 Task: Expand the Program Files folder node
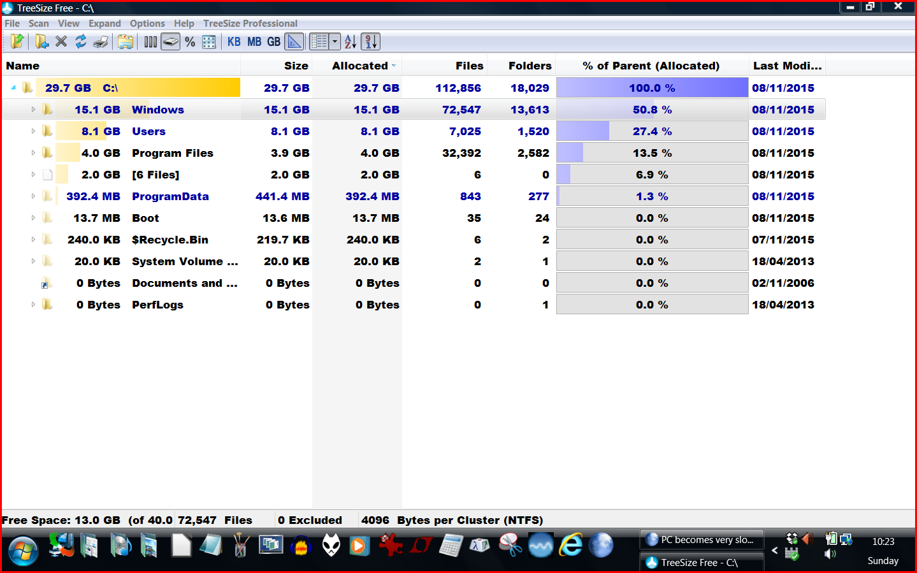tap(33, 153)
